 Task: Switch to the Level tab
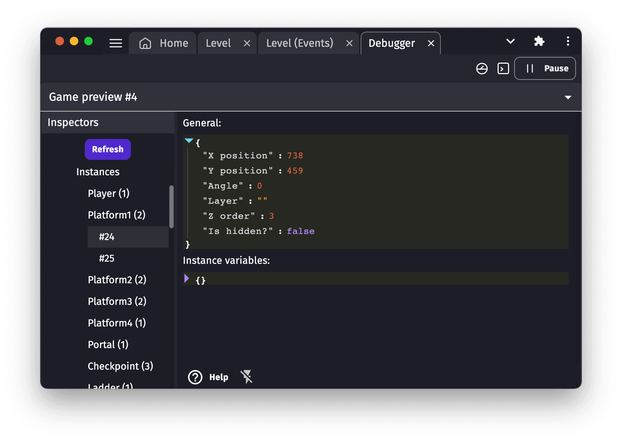click(218, 43)
